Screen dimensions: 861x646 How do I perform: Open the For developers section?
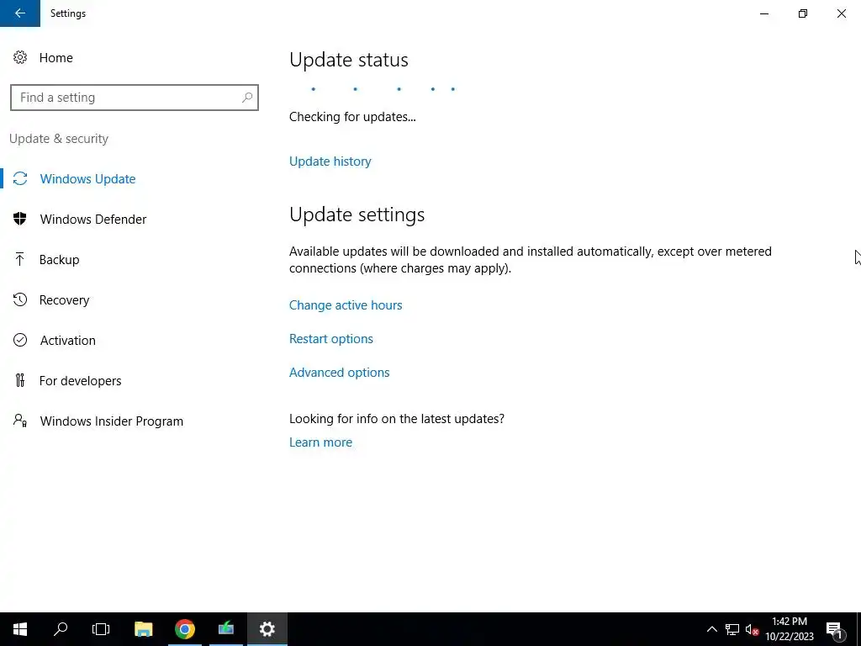80,381
